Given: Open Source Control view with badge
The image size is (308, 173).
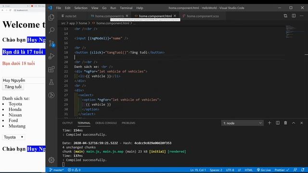Looking at the screenshot, I should (52, 43).
